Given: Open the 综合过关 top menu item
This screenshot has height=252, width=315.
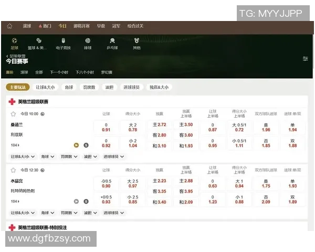Looking at the screenshot, I should pos(135,26).
